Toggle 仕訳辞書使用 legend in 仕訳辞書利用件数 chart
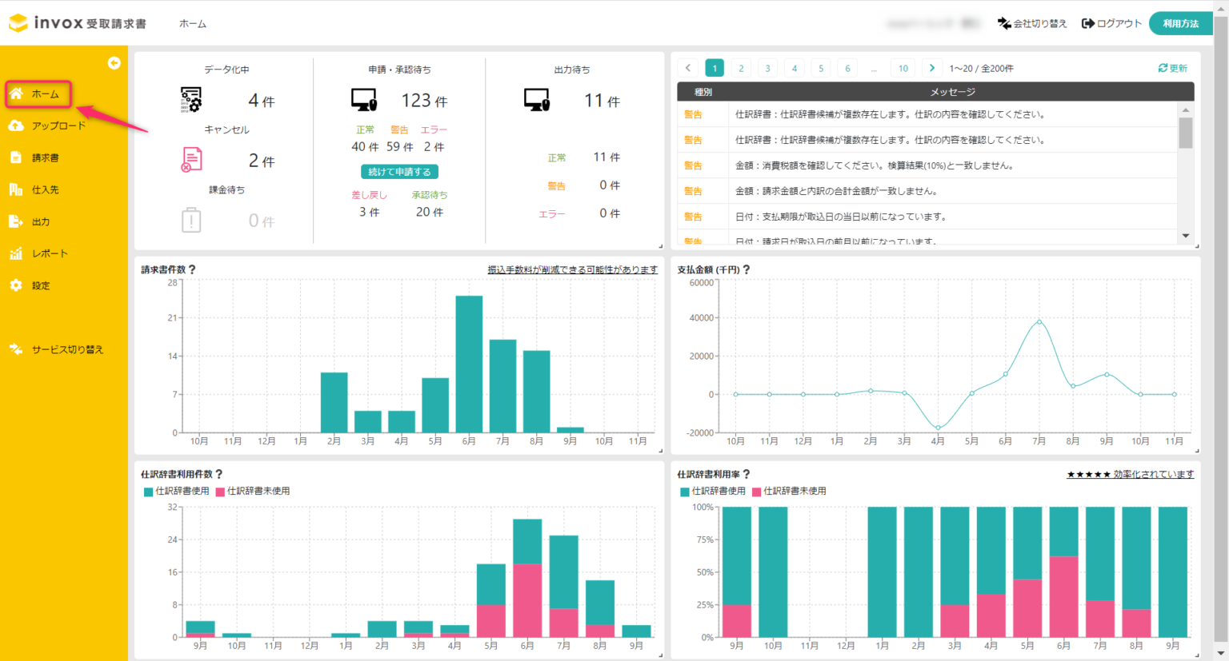The image size is (1229, 661). point(176,491)
